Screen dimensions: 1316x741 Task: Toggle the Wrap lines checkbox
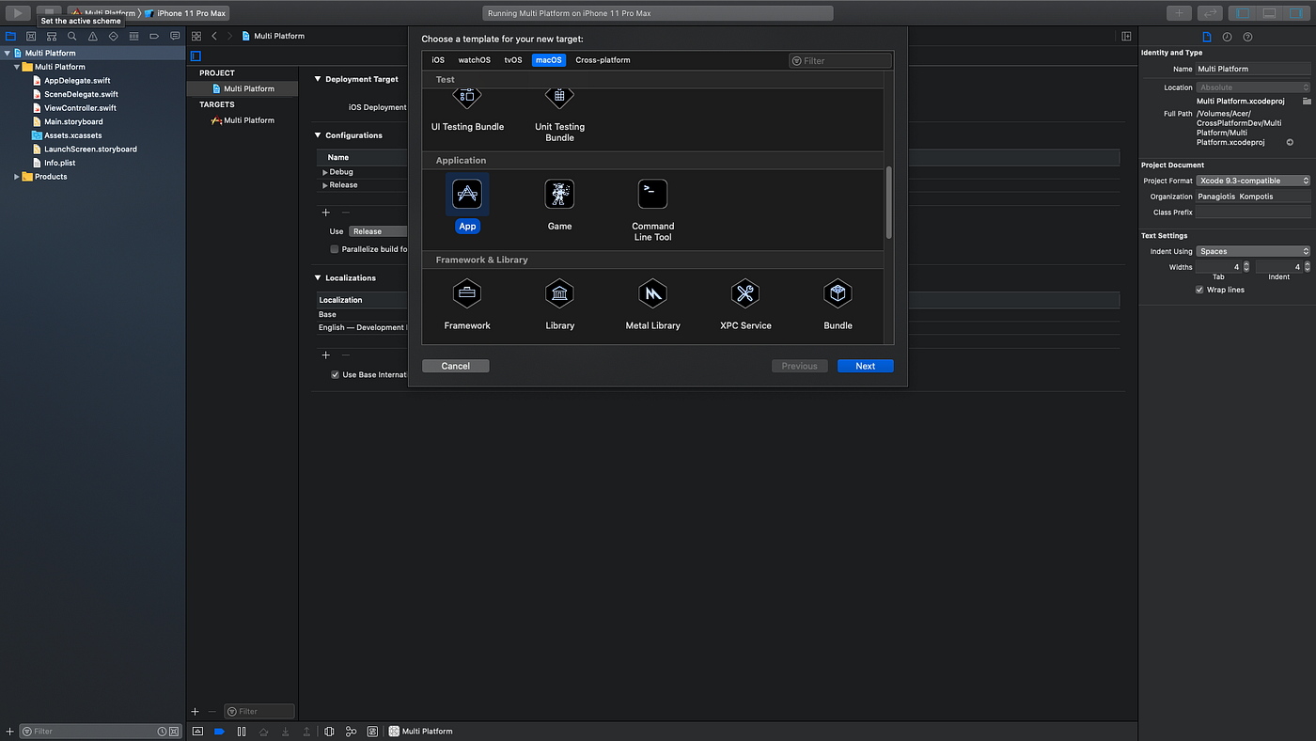pos(1199,290)
